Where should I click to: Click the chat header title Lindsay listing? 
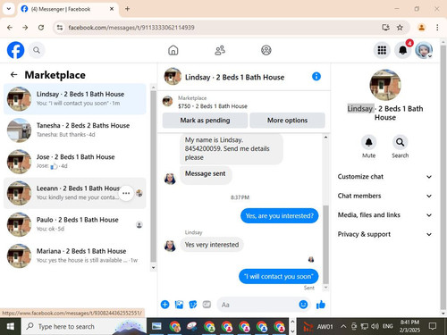click(x=234, y=77)
